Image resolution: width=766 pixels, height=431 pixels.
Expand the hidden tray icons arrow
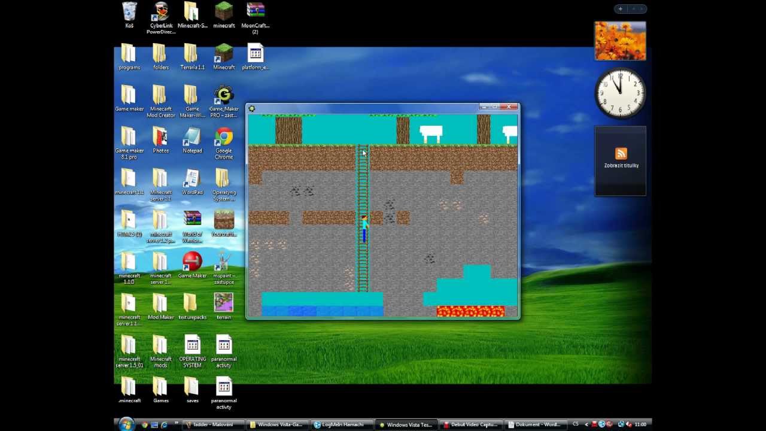[586, 424]
